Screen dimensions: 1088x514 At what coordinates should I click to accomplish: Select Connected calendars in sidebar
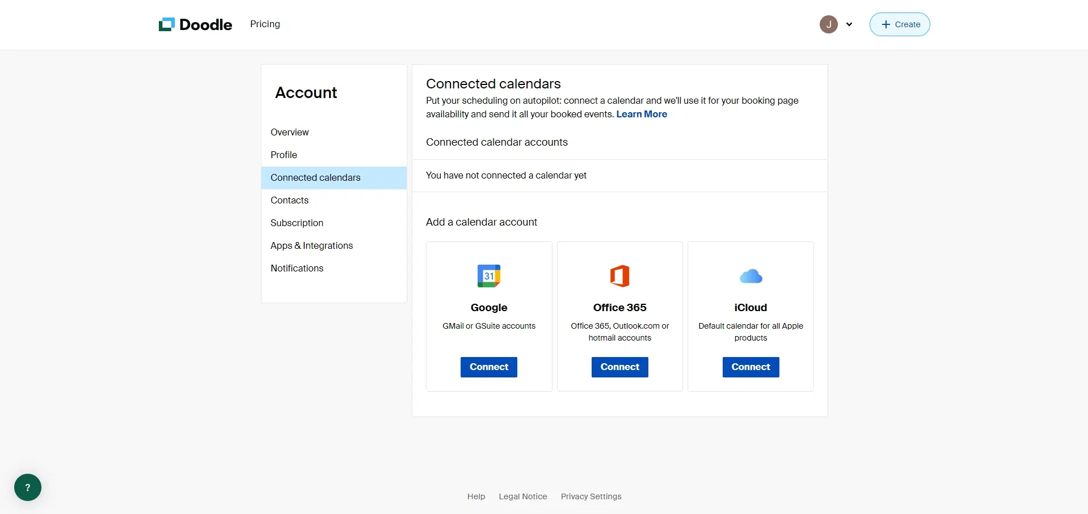coord(334,177)
